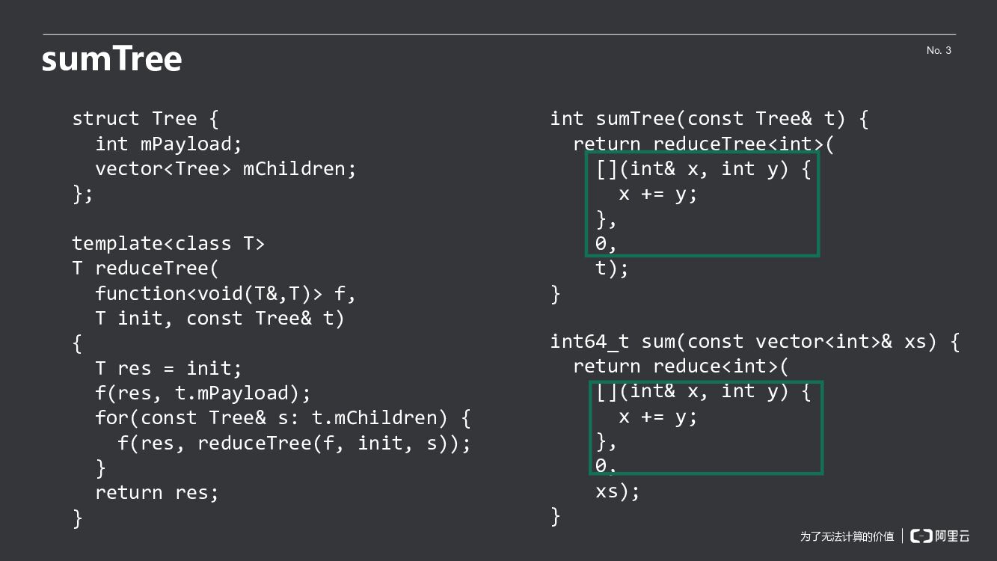Select the line "return reduceTree<int>("
997x561 pixels.
703,144
